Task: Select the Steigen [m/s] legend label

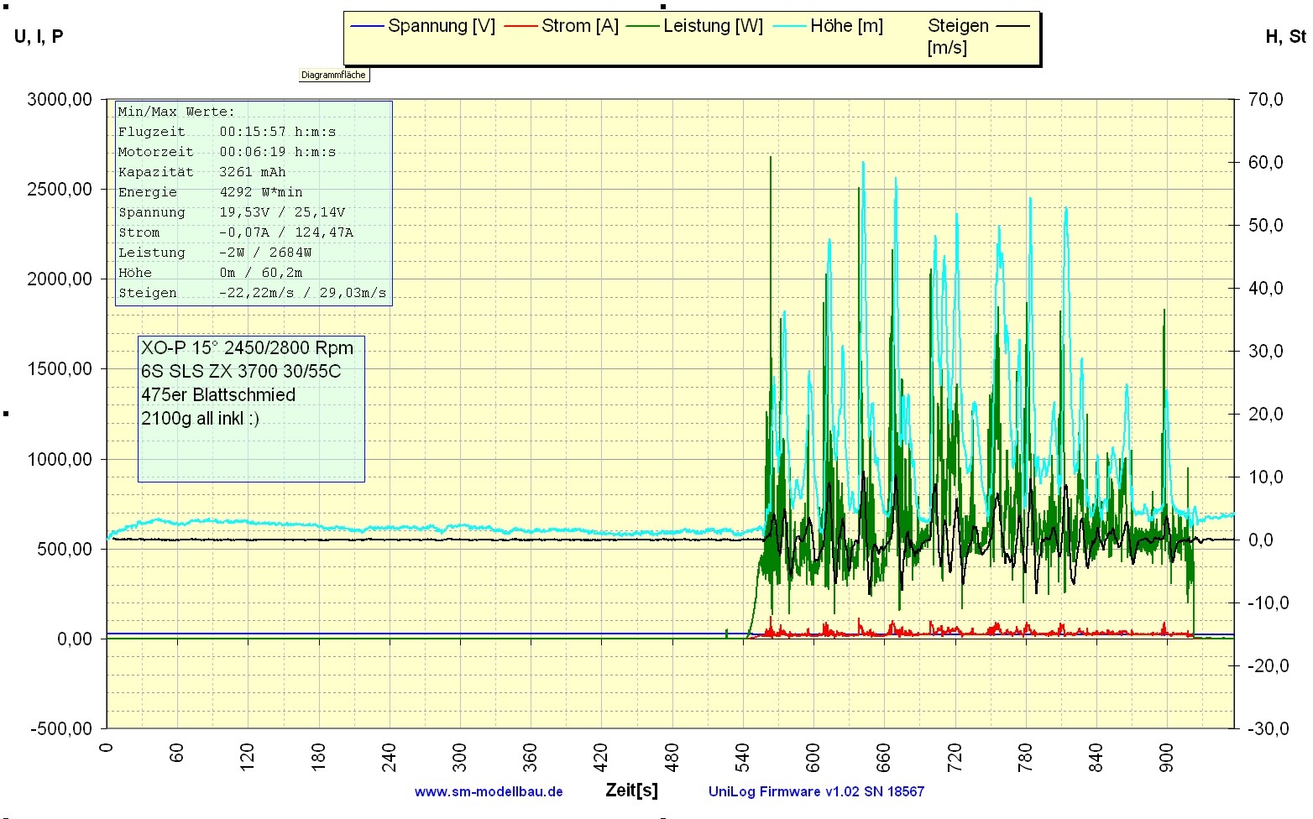Action: pos(957,36)
